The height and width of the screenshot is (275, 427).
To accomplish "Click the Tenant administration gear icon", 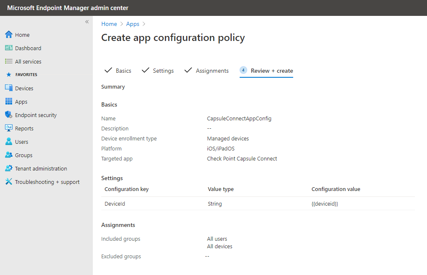I will 9,168.
